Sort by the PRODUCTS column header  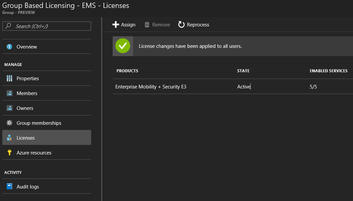coord(127,71)
